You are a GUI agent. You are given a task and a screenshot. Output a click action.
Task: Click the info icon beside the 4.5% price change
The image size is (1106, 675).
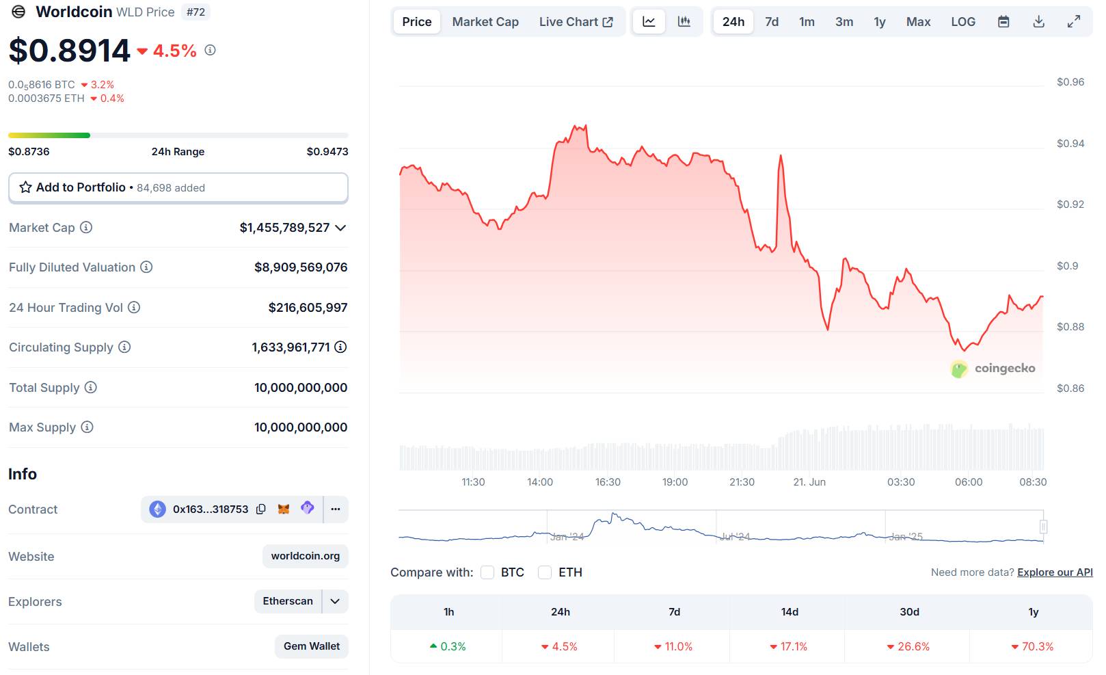click(211, 50)
